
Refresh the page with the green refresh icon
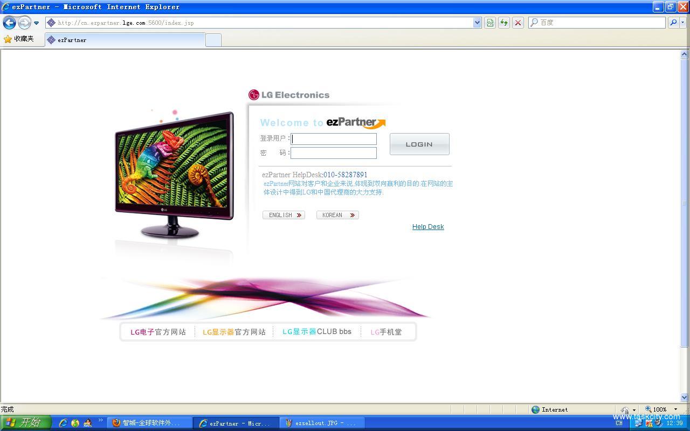(x=503, y=22)
